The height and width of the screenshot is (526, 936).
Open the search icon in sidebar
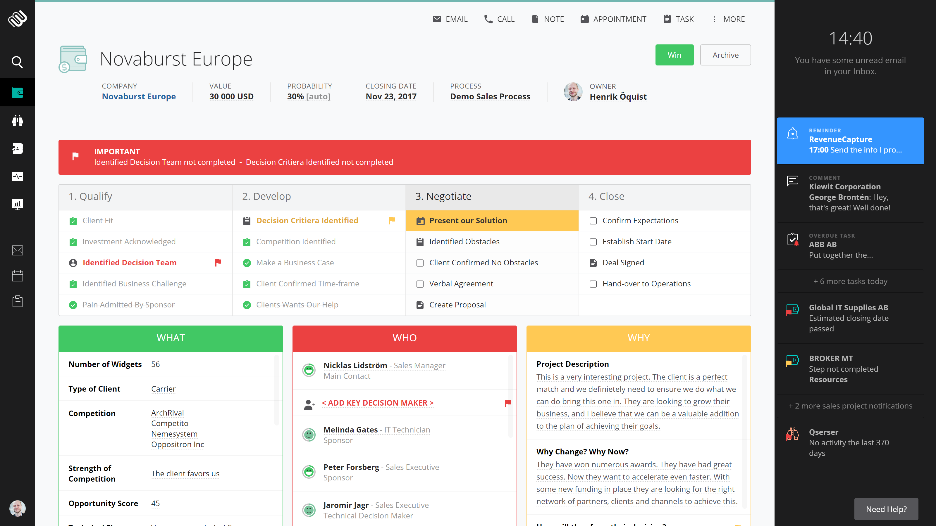(x=17, y=62)
